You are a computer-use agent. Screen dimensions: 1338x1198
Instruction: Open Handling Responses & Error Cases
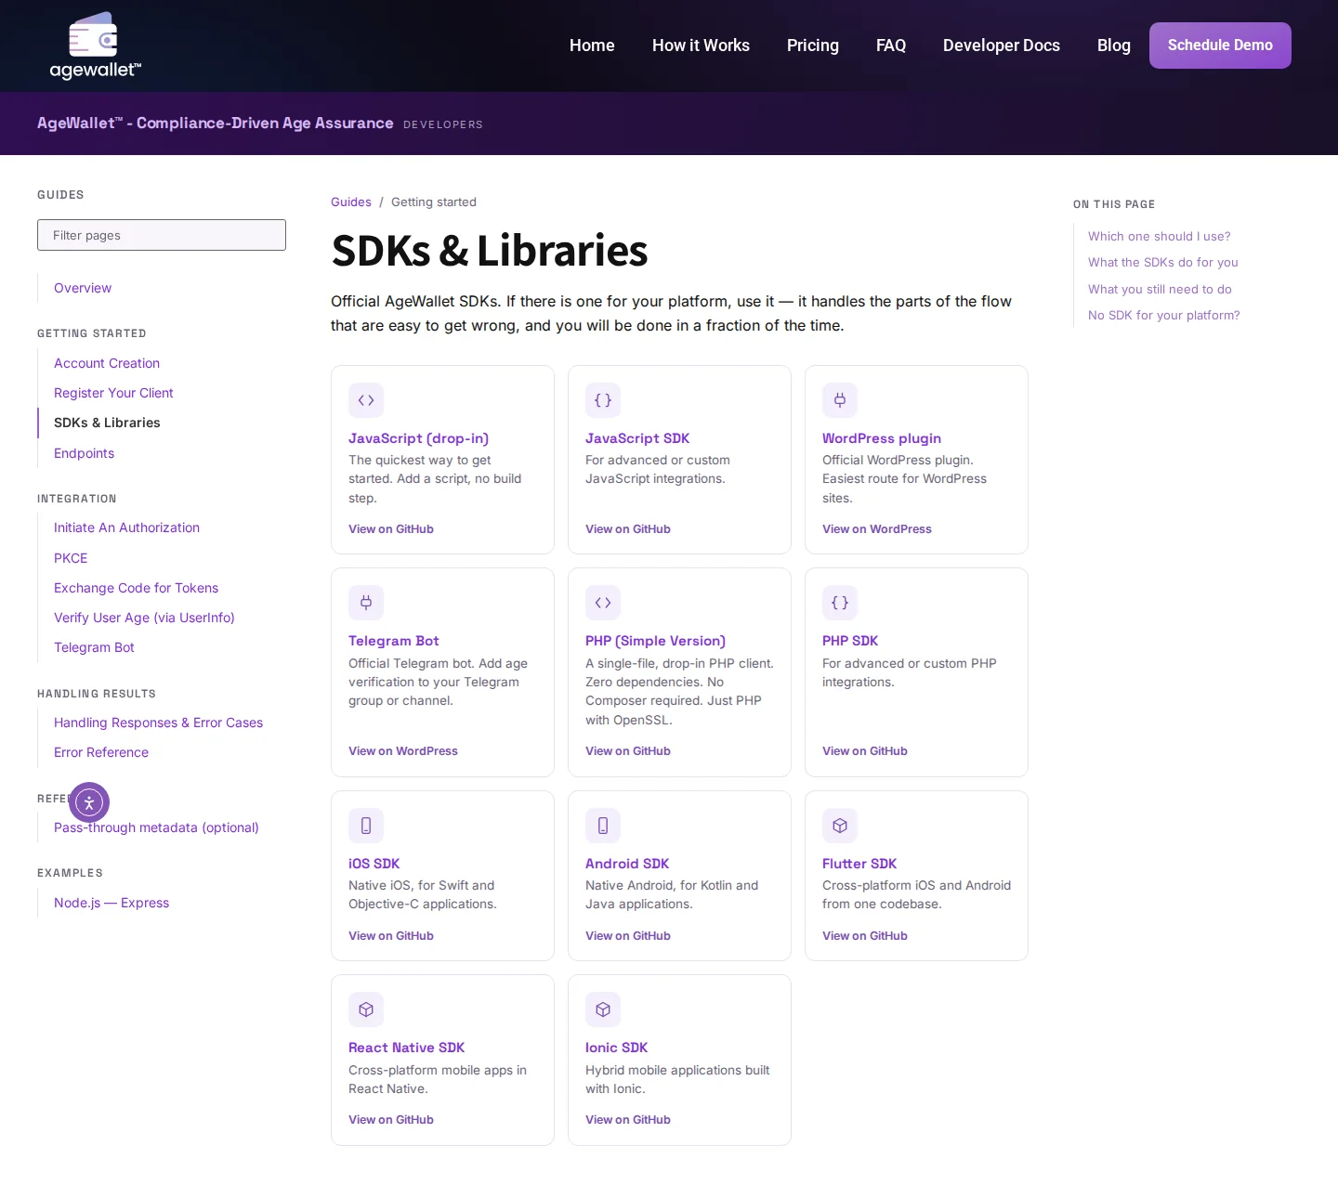point(158,723)
